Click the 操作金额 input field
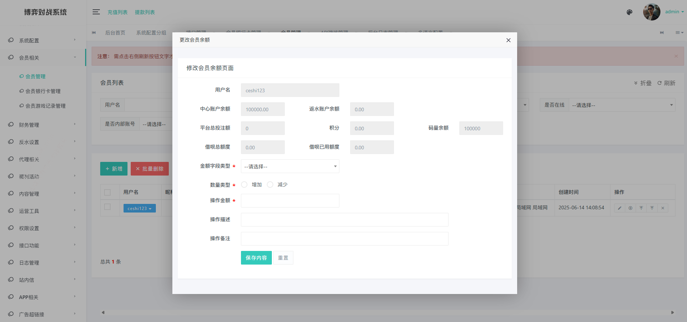687x322 pixels. [290, 201]
